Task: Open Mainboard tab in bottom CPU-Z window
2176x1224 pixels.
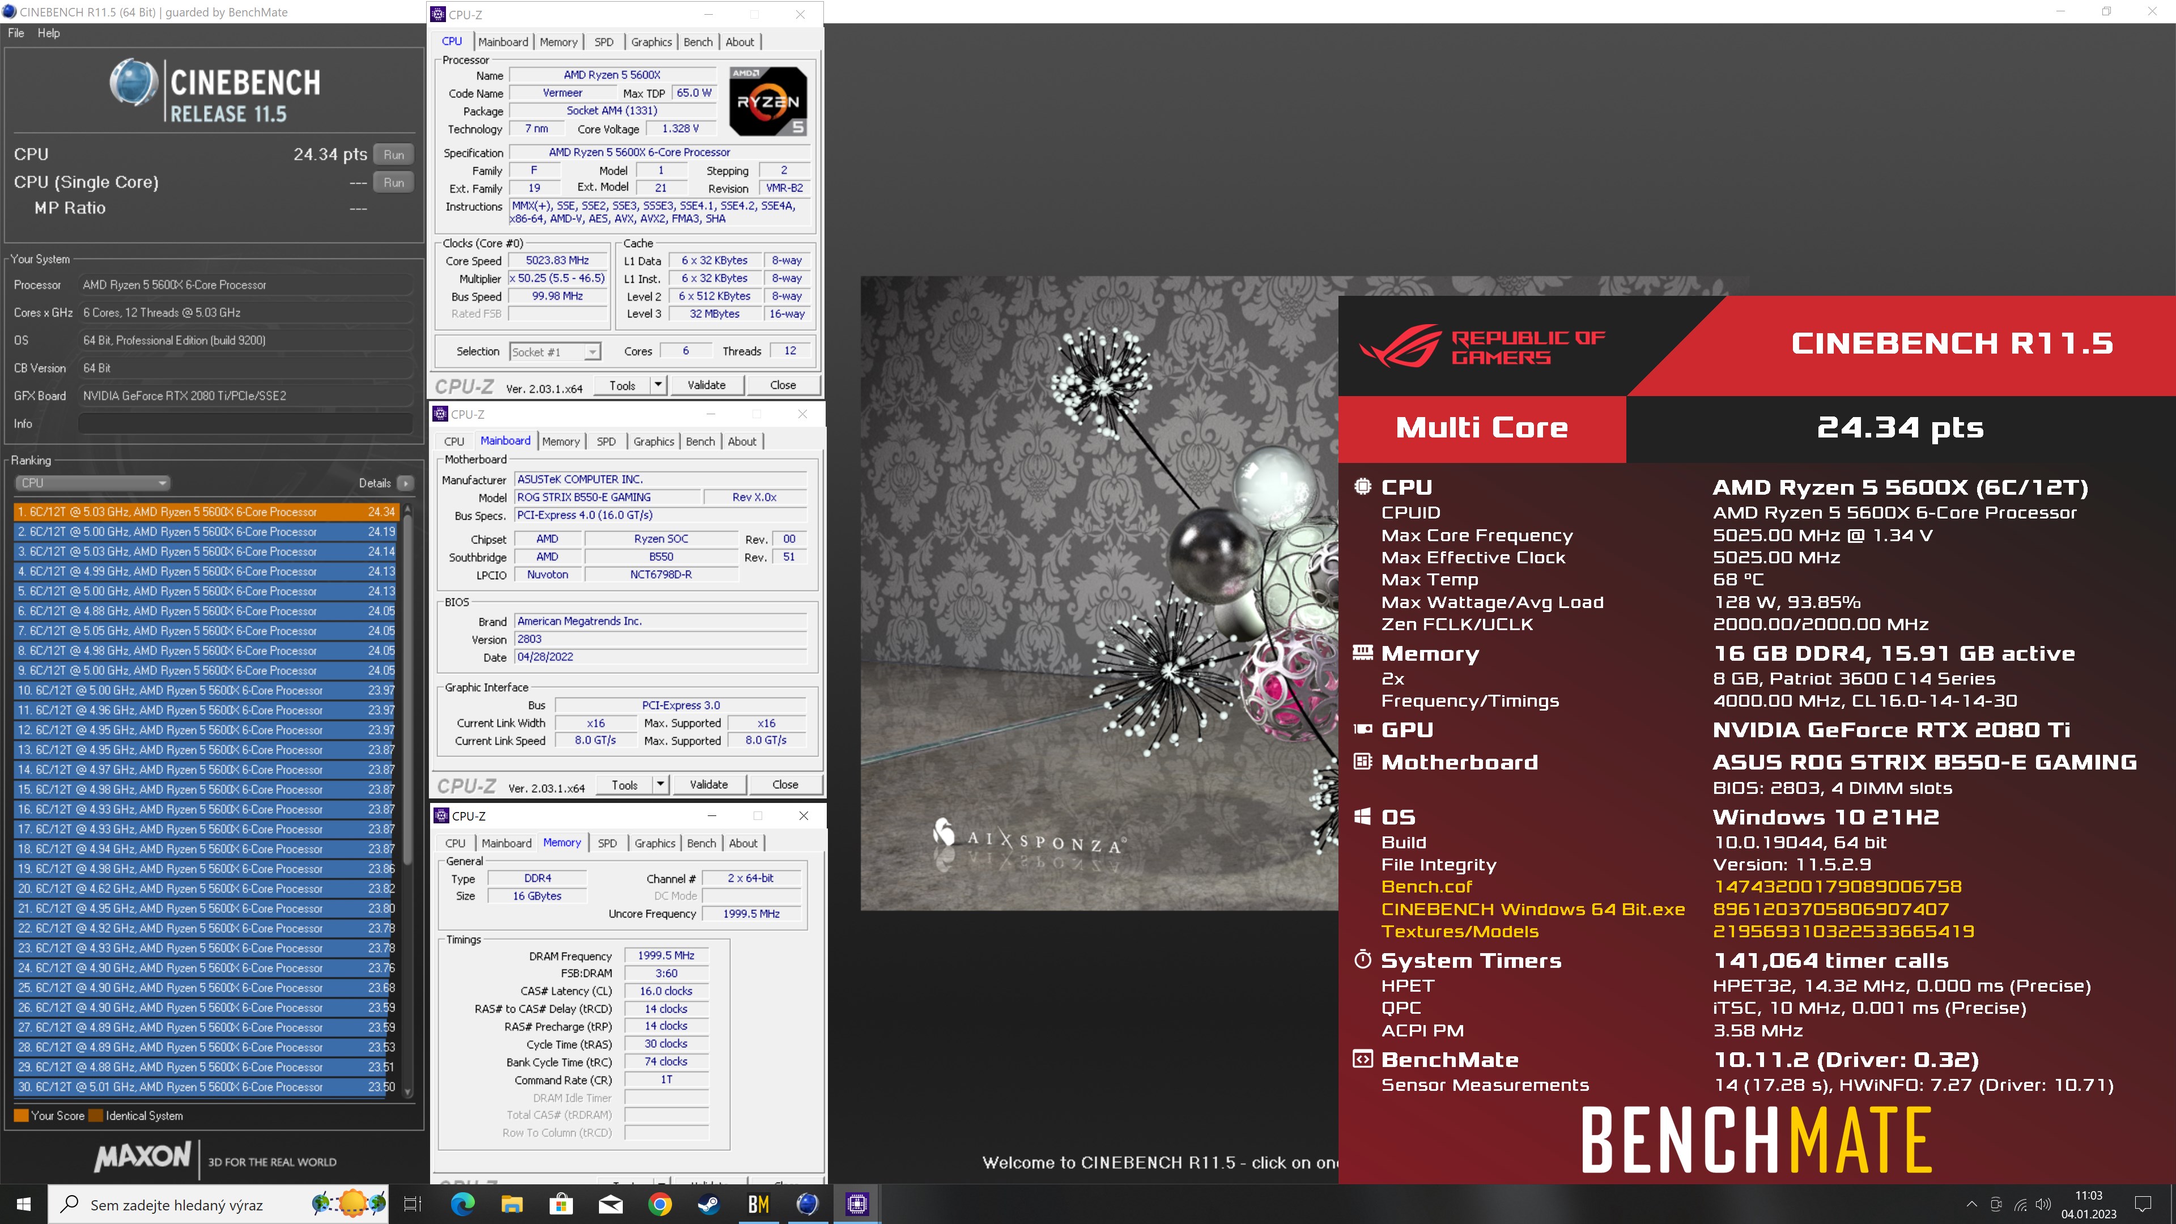Action: [x=507, y=843]
